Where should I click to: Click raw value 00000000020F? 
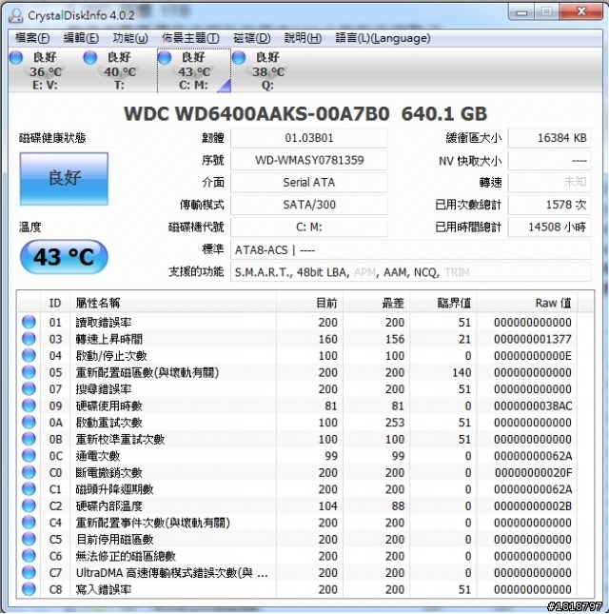(x=533, y=473)
